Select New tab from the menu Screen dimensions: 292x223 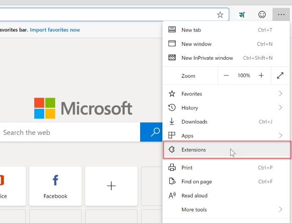coord(226,30)
